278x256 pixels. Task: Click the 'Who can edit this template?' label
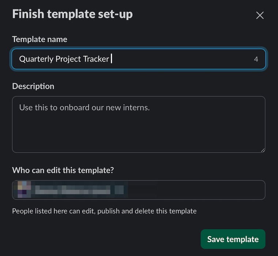point(63,170)
